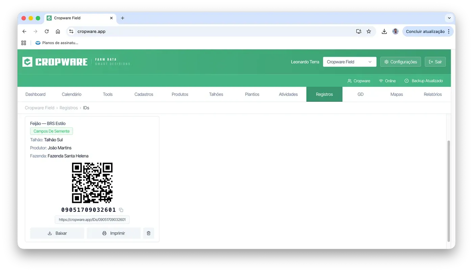
Task: Open the Relatórios tab
Action: pos(433,94)
